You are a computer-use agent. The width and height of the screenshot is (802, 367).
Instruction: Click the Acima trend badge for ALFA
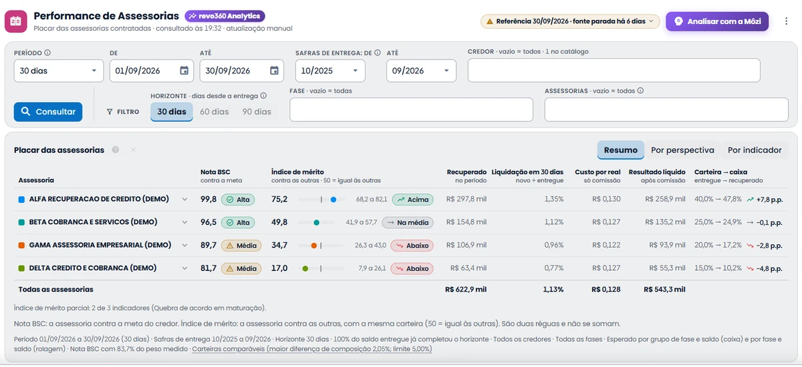coord(412,200)
